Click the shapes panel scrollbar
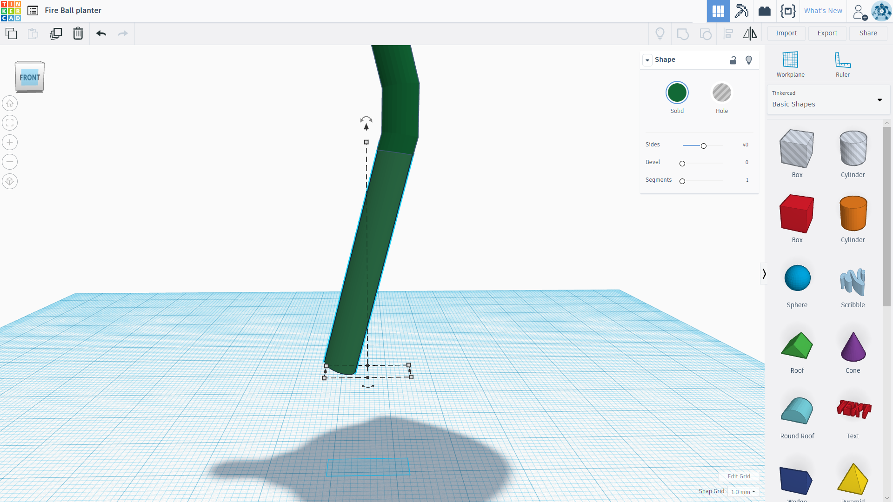This screenshot has width=893, height=502. [x=887, y=216]
